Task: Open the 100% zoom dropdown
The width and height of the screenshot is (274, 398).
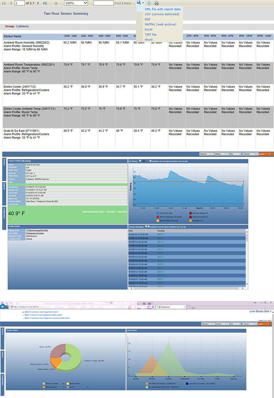Action: point(76,3)
